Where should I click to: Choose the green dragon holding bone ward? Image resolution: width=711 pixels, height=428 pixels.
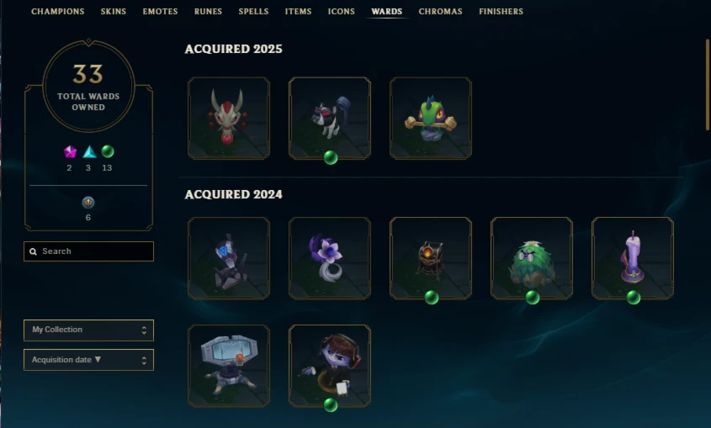point(431,119)
